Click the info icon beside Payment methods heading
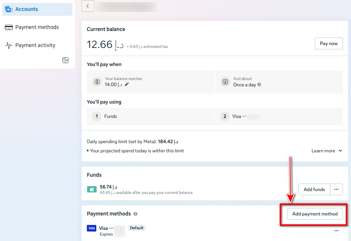The height and width of the screenshot is (241, 351). (135, 214)
